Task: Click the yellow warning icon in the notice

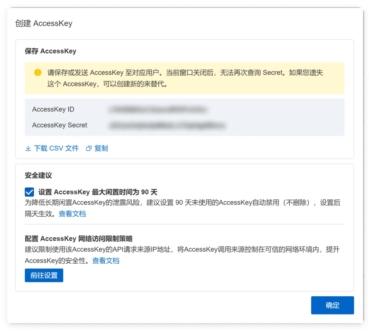Action: pos(38,73)
